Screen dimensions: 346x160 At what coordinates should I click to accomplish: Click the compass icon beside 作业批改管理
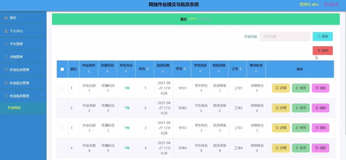coord(6,96)
